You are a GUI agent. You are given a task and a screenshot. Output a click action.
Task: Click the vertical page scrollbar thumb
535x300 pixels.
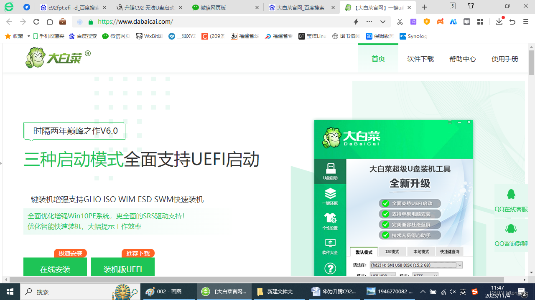tap(531, 62)
